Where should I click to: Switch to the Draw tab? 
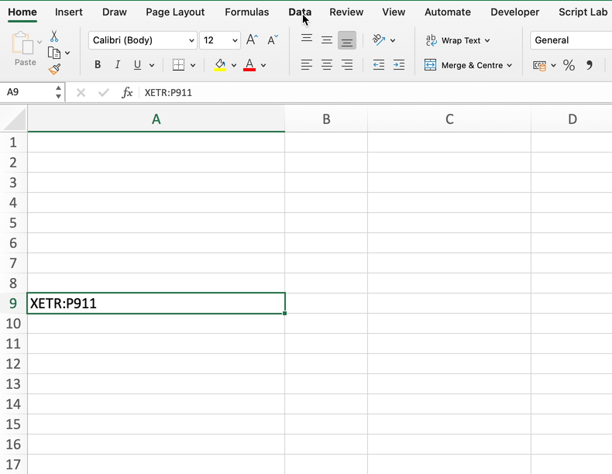[x=115, y=12]
